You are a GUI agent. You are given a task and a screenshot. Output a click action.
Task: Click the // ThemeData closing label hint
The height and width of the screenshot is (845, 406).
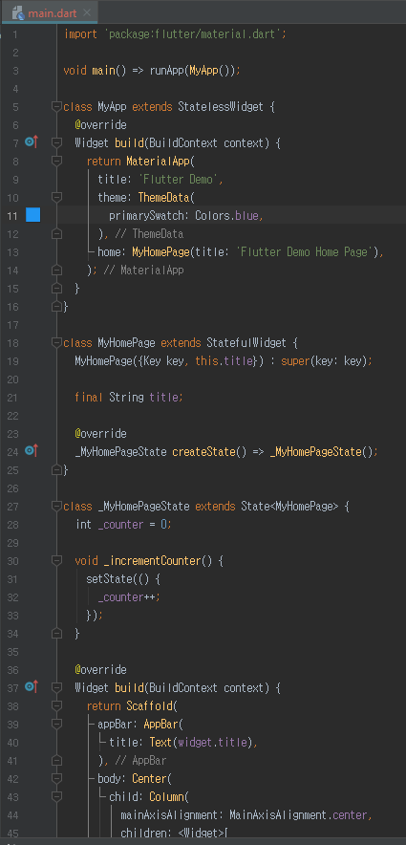149,234
